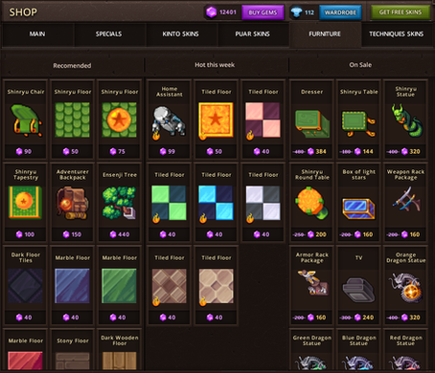Pick the Dark Wooden Floor thumbnail
This screenshot has width=435, height=373.
click(x=120, y=361)
